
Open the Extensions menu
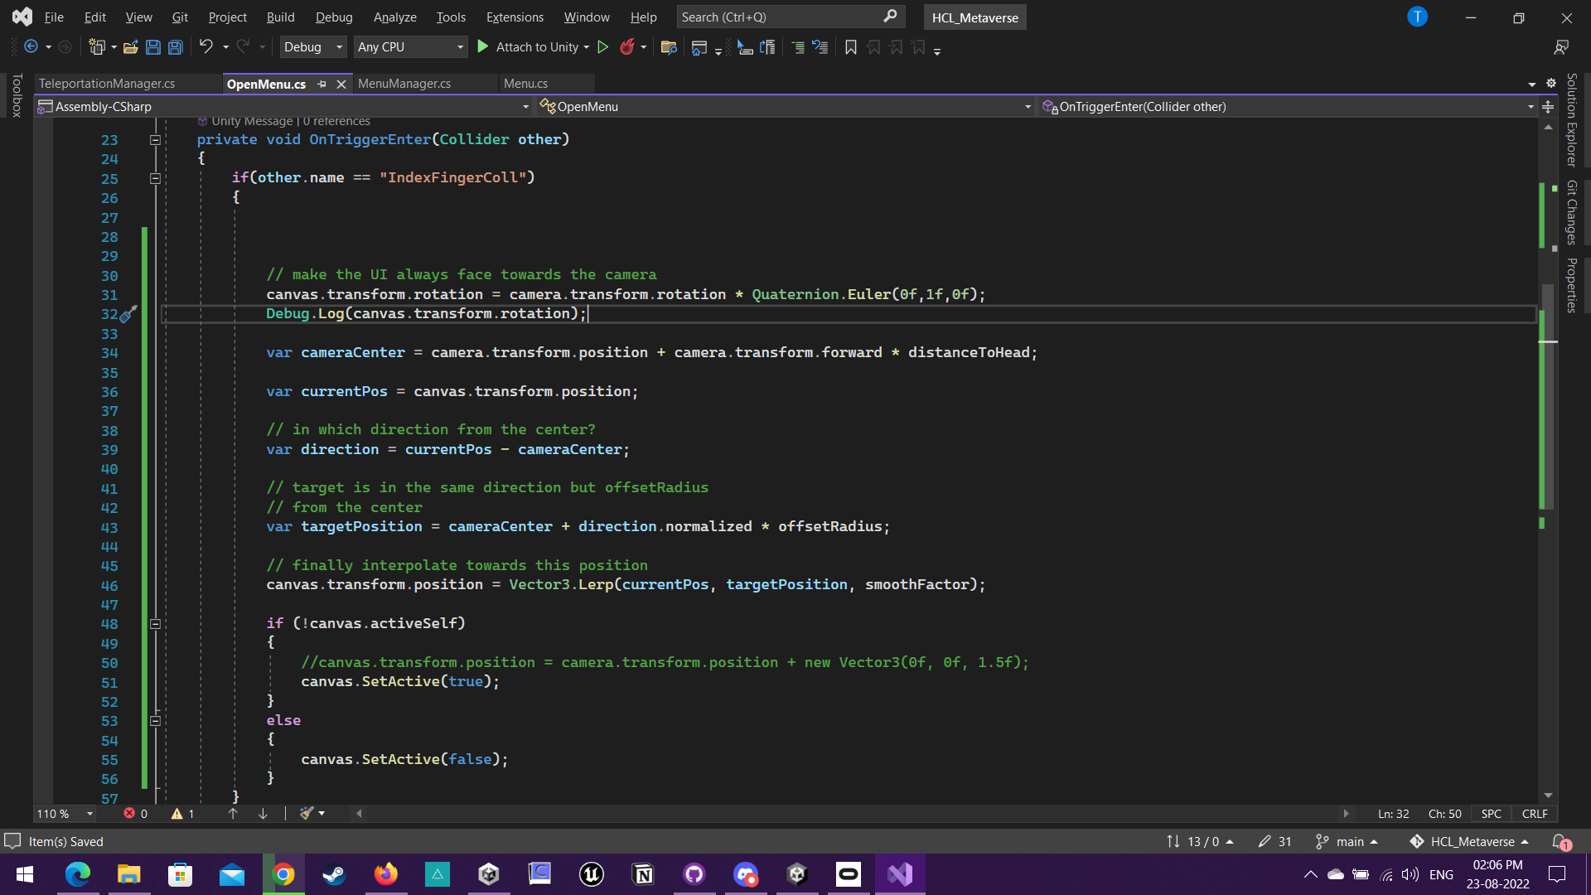tap(515, 17)
